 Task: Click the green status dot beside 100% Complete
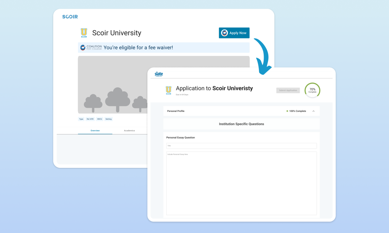tap(287, 111)
